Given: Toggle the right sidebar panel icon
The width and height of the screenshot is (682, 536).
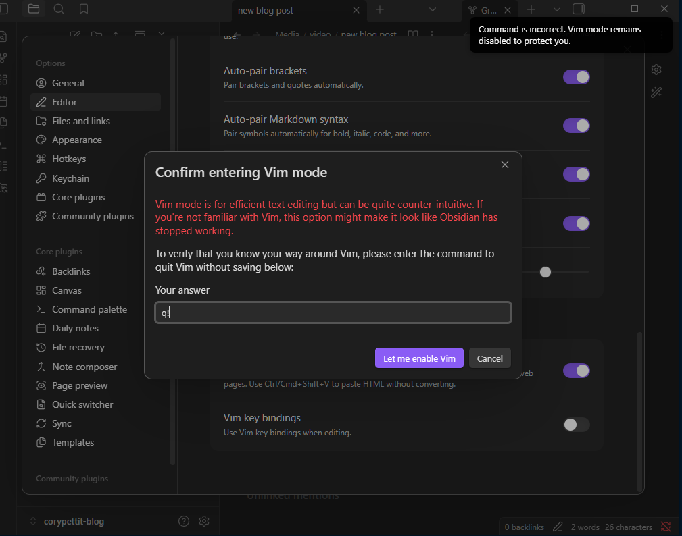Looking at the screenshot, I should [579, 9].
